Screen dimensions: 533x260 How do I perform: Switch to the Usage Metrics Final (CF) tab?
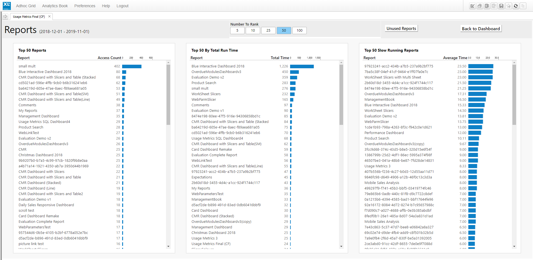click(29, 16)
